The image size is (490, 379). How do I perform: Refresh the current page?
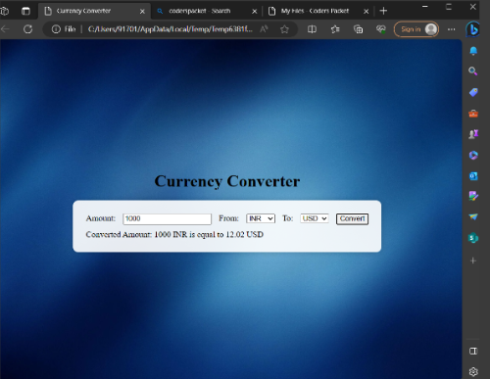[28, 29]
